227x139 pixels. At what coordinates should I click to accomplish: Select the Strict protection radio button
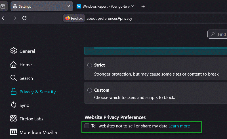click(90, 65)
